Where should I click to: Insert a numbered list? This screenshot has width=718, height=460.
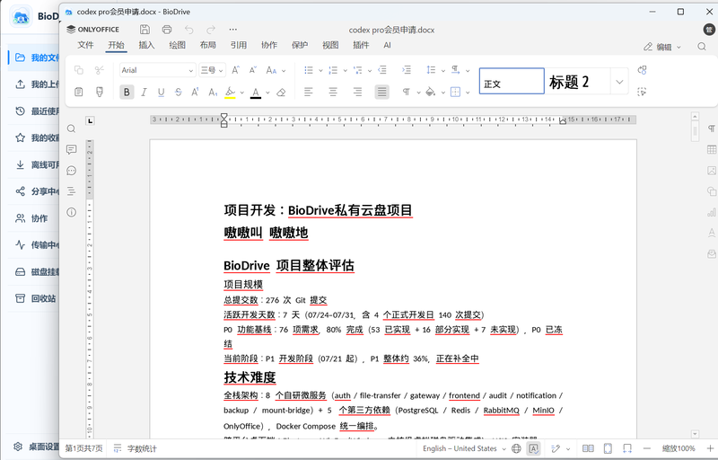coord(333,70)
